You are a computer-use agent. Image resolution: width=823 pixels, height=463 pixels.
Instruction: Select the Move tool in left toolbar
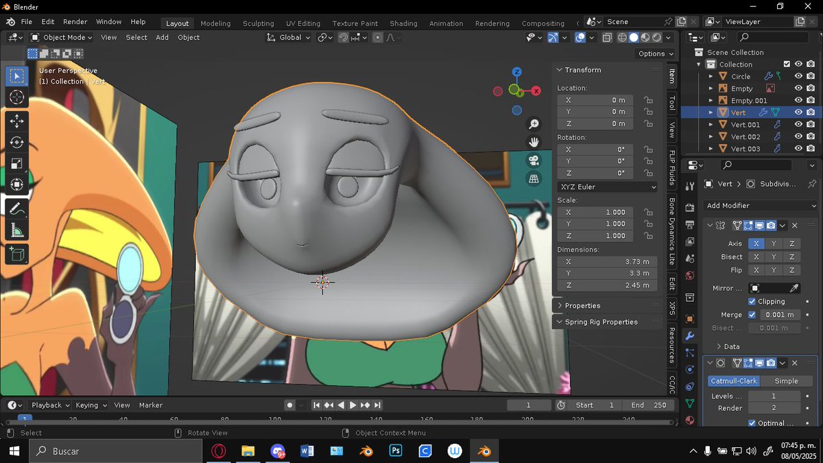click(x=16, y=121)
